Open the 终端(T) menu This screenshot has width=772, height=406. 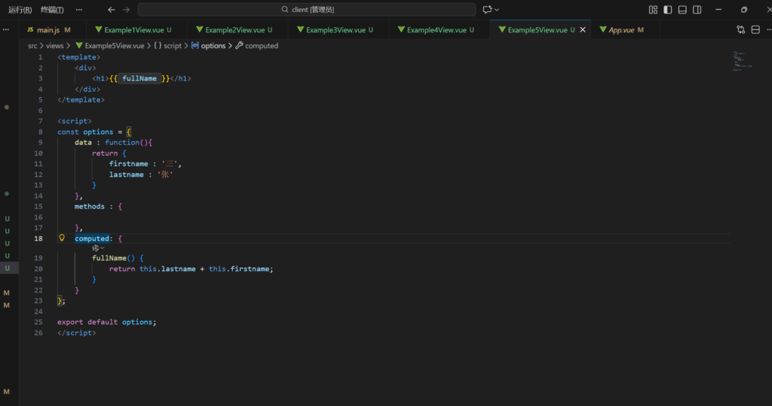[x=51, y=10]
